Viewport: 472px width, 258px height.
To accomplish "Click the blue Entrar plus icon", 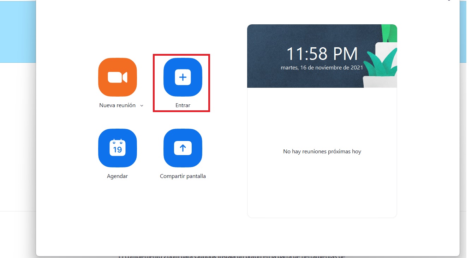I will click(183, 77).
